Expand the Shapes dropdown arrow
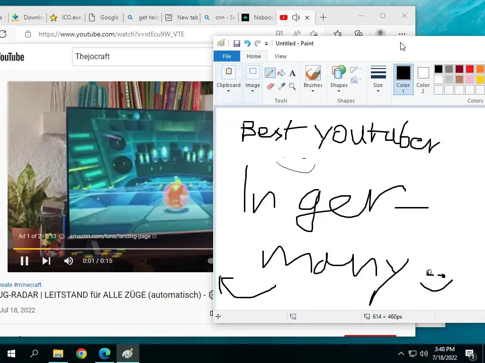Screen dimensions: 485x363 tap(339, 91)
